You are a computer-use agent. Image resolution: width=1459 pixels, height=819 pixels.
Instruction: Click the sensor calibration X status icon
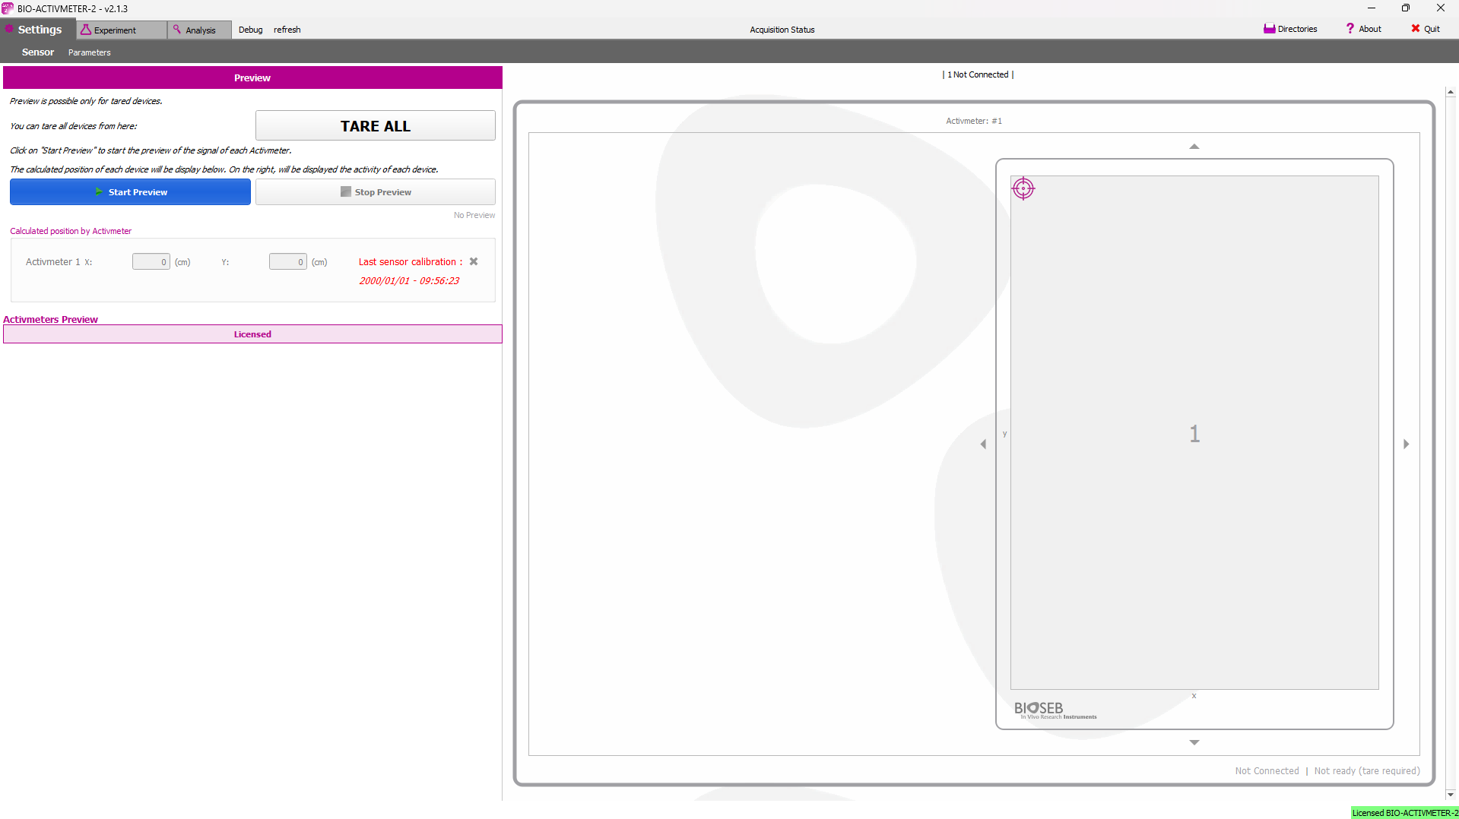[x=474, y=261]
